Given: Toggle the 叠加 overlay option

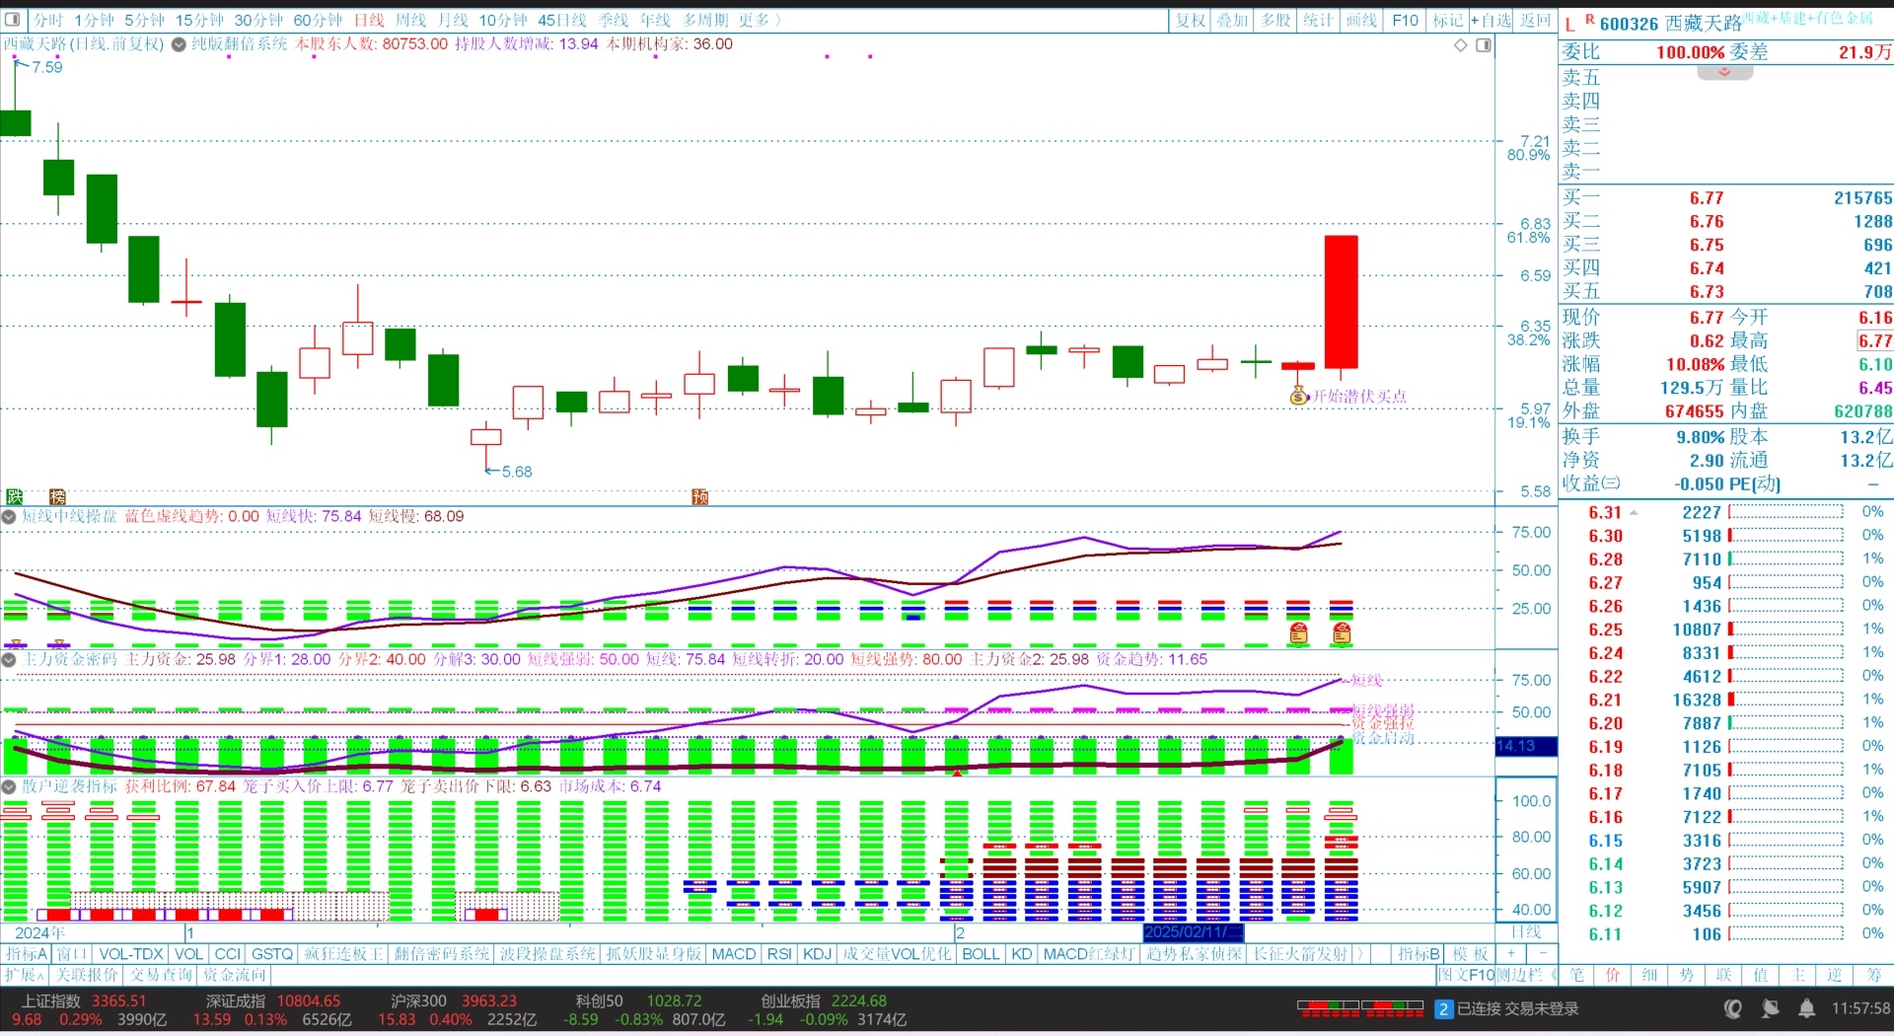Looking at the screenshot, I should [x=1233, y=20].
